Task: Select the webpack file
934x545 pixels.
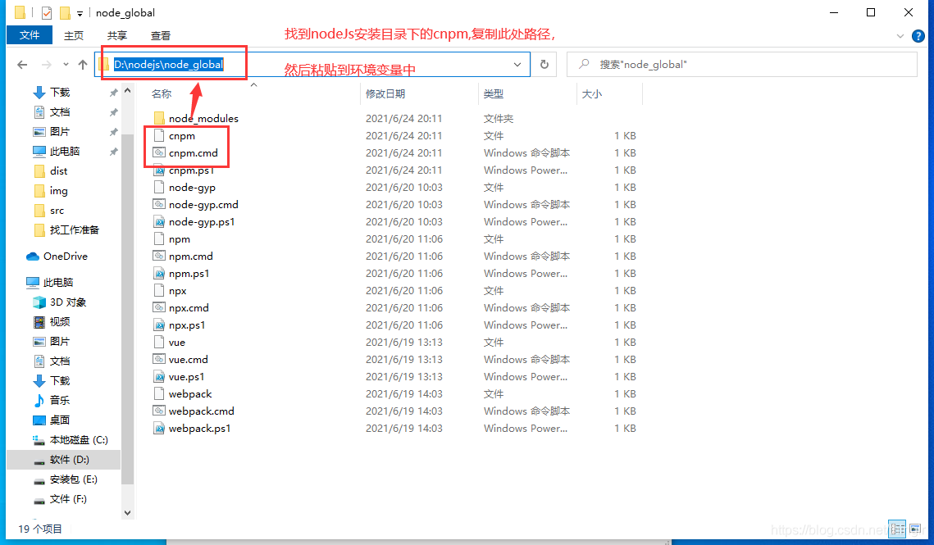Action: pyautogui.click(x=190, y=394)
